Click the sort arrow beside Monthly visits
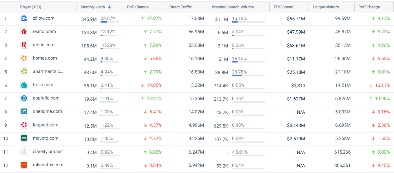Image resolution: width=394 pixels, height=173 pixels. (x=110, y=7)
